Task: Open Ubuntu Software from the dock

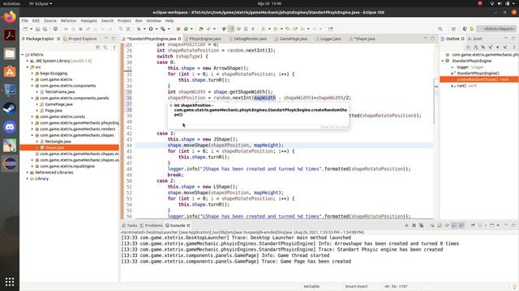Action: click(x=10, y=72)
